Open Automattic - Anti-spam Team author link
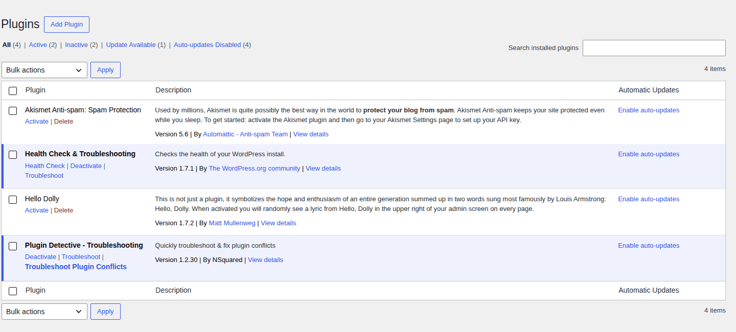The image size is (736, 332). (x=245, y=134)
